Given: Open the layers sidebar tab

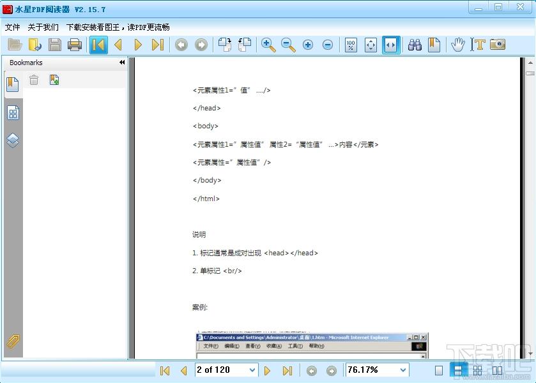Looking at the screenshot, I should point(13,140).
